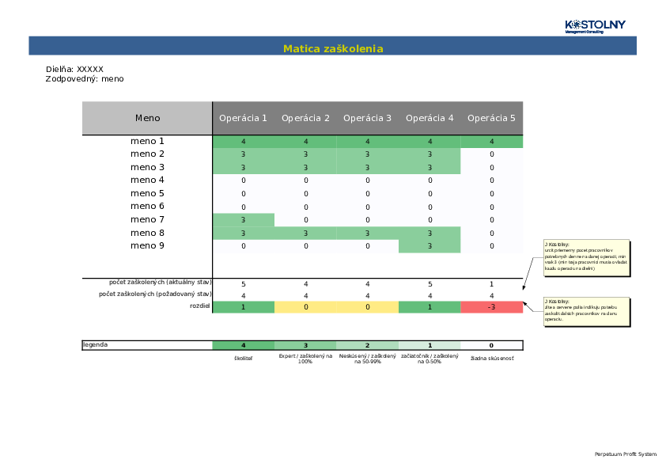This screenshot has width=666, height=471.
Task: Select meno 9 Operácia 4 green cell
Action: point(429,246)
